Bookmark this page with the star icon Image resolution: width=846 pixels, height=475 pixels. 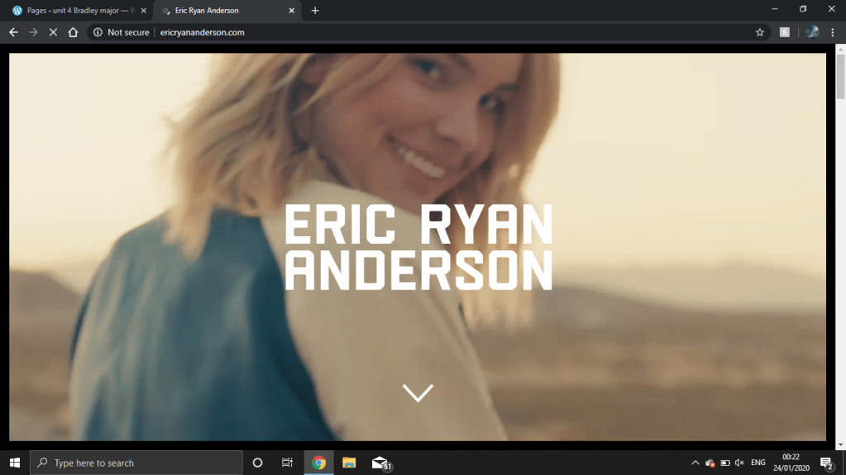(x=759, y=32)
